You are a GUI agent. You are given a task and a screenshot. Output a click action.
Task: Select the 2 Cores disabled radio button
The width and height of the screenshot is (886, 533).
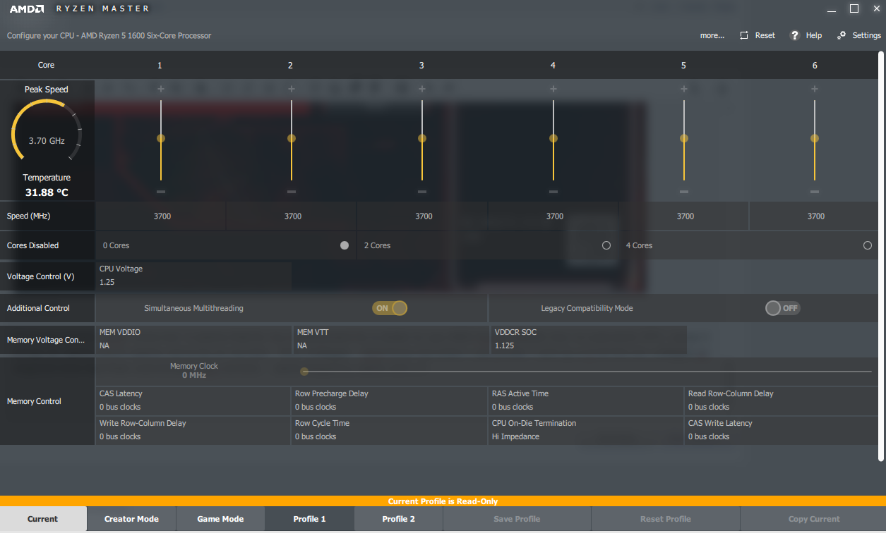pos(606,245)
